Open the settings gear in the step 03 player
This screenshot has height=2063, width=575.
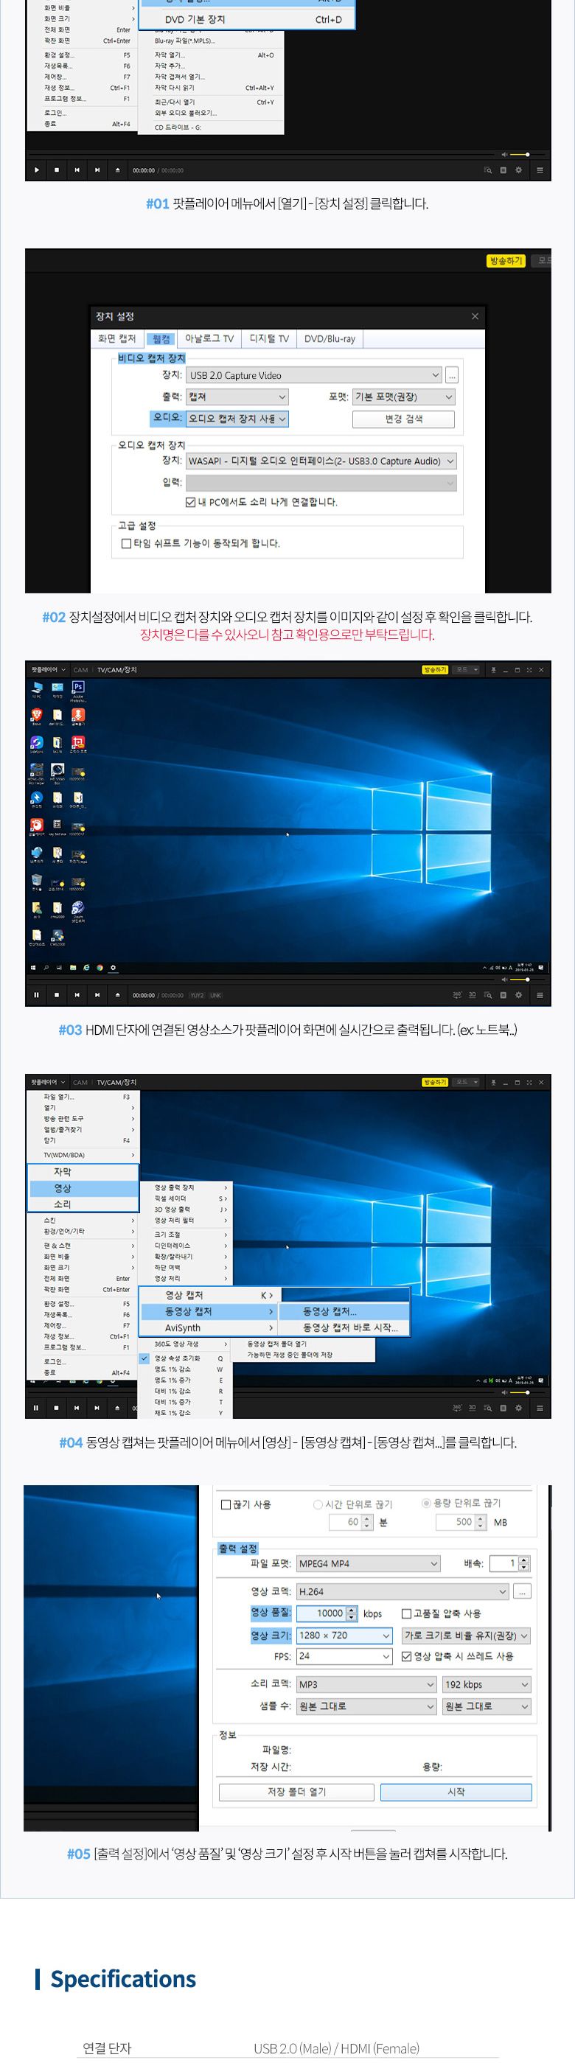point(519,995)
